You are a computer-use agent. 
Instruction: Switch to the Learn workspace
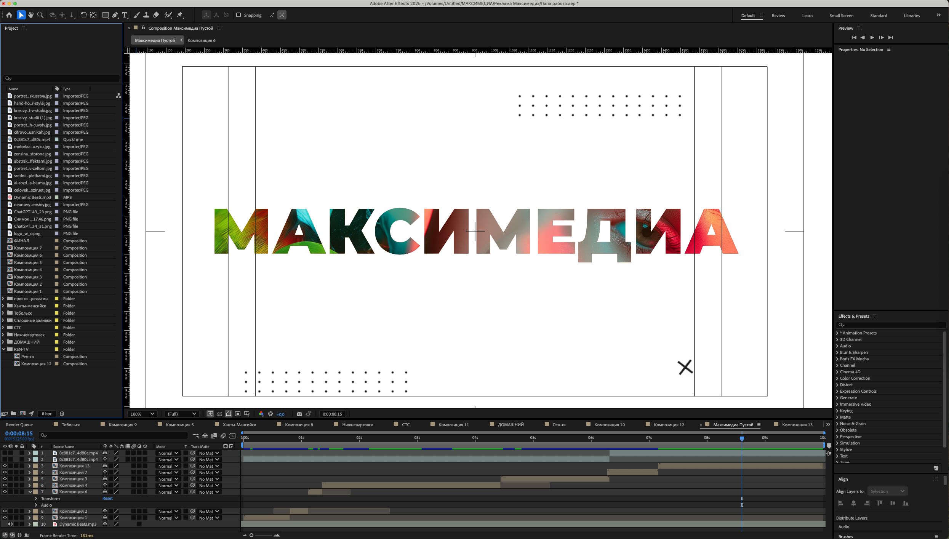[x=807, y=16]
